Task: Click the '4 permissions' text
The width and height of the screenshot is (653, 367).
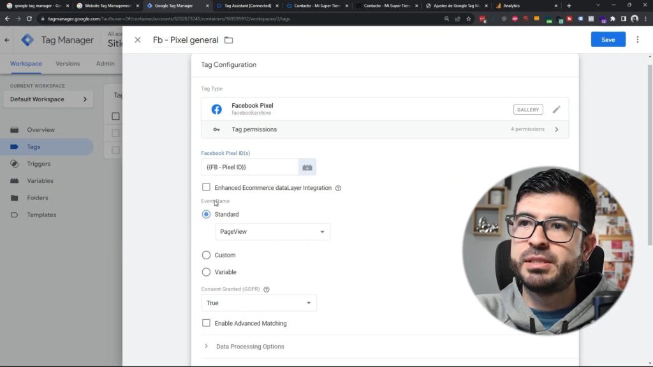Action: [x=527, y=129]
